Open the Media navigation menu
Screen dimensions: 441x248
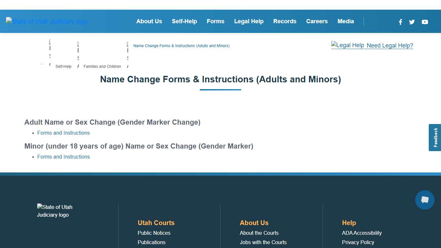point(345,21)
